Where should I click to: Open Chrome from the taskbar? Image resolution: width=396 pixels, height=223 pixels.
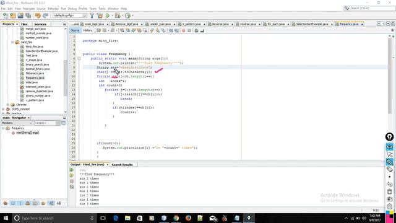pyautogui.click(x=176, y=218)
